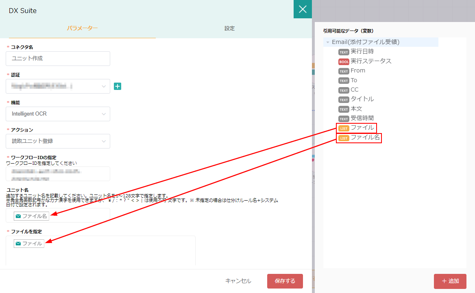Image resolution: width=475 pixels, height=293 pixels.
Task: Click the コネクタ名 input field
Action: (x=58, y=59)
